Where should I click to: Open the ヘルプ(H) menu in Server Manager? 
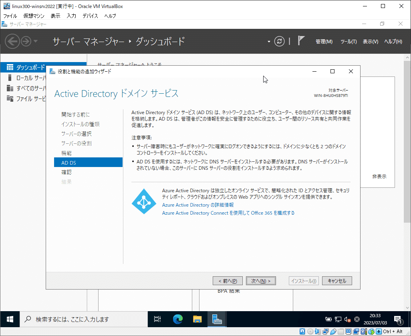click(393, 41)
